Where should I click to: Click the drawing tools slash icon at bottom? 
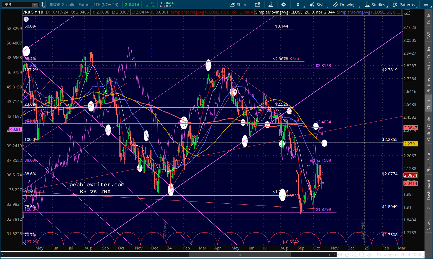[x=369, y=255]
